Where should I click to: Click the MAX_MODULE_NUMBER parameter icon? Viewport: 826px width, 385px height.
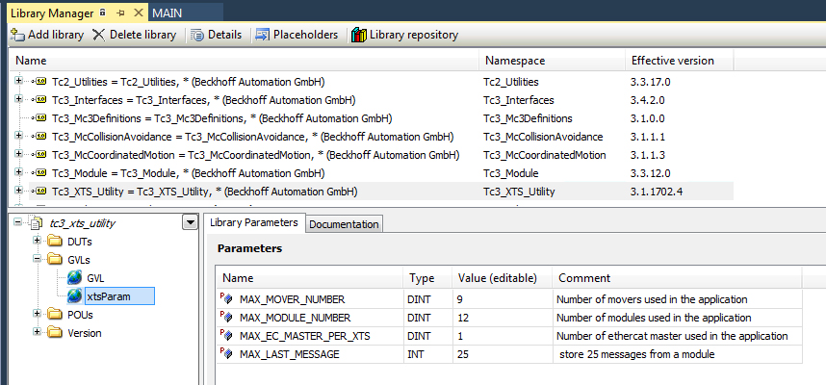pos(226,318)
